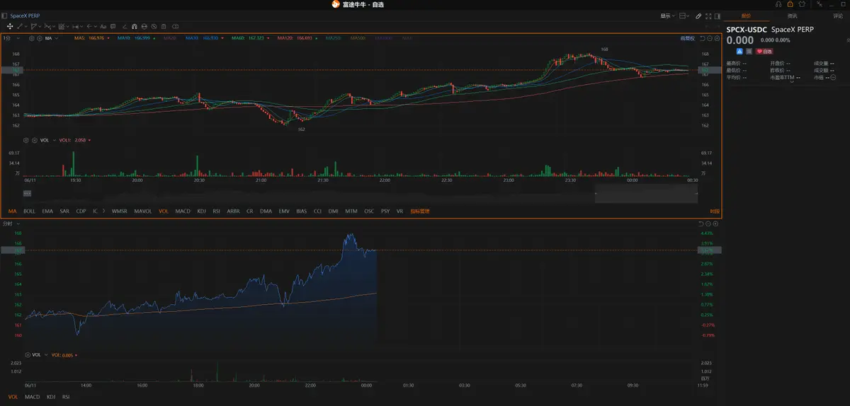The image size is (850, 406).
Task: Select the text annotation 'Aa' tool
Action: point(103,26)
